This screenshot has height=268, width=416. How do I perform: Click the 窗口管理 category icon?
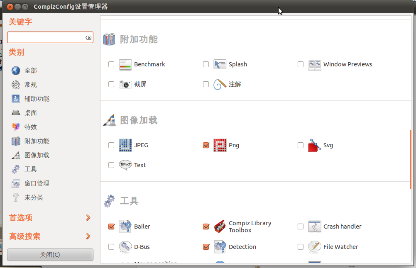(x=16, y=183)
